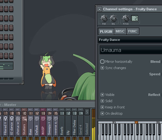Click the highlighted C5 marker above keyboard
This screenshot has height=140, width=162.
pyautogui.click(x=136, y=122)
